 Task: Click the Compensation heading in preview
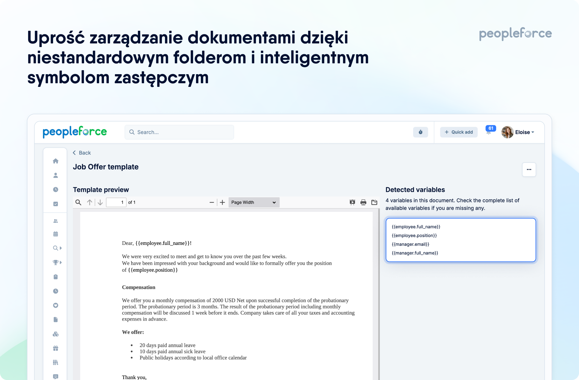[x=138, y=287]
